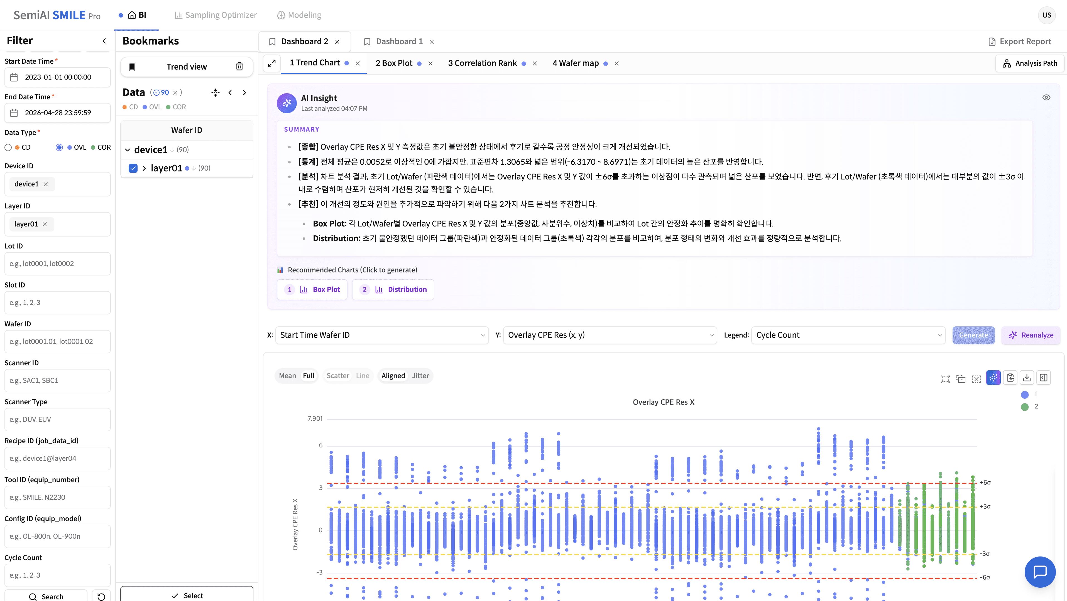1067x601 pixels.
Task: Open the US user avatar menu
Action: [x=1047, y=15]
